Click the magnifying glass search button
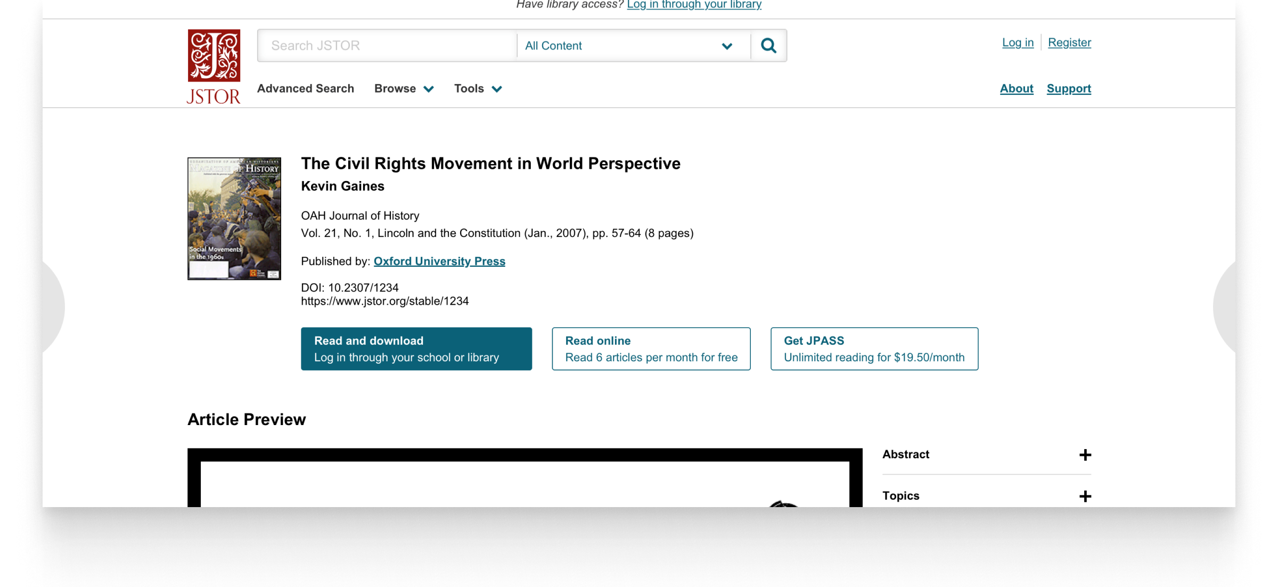This screenshot has width=1278, height=587. pyautogui.click(x=768, y=46)
